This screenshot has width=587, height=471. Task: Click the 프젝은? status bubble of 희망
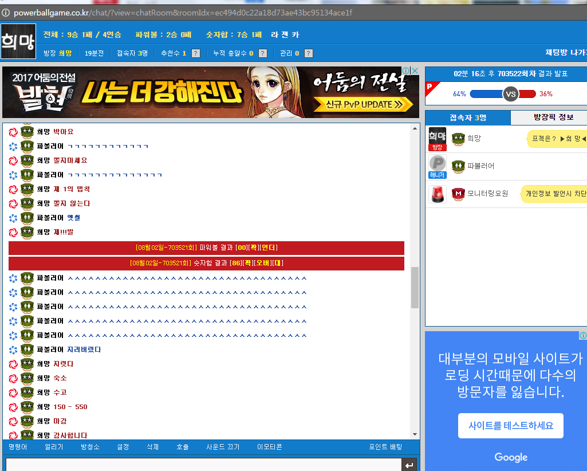[x=557, y=139]
